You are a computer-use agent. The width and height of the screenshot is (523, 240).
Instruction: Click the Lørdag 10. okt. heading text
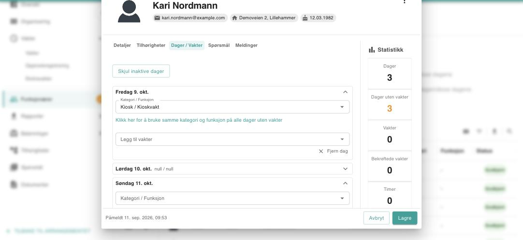tap(133, 169)
